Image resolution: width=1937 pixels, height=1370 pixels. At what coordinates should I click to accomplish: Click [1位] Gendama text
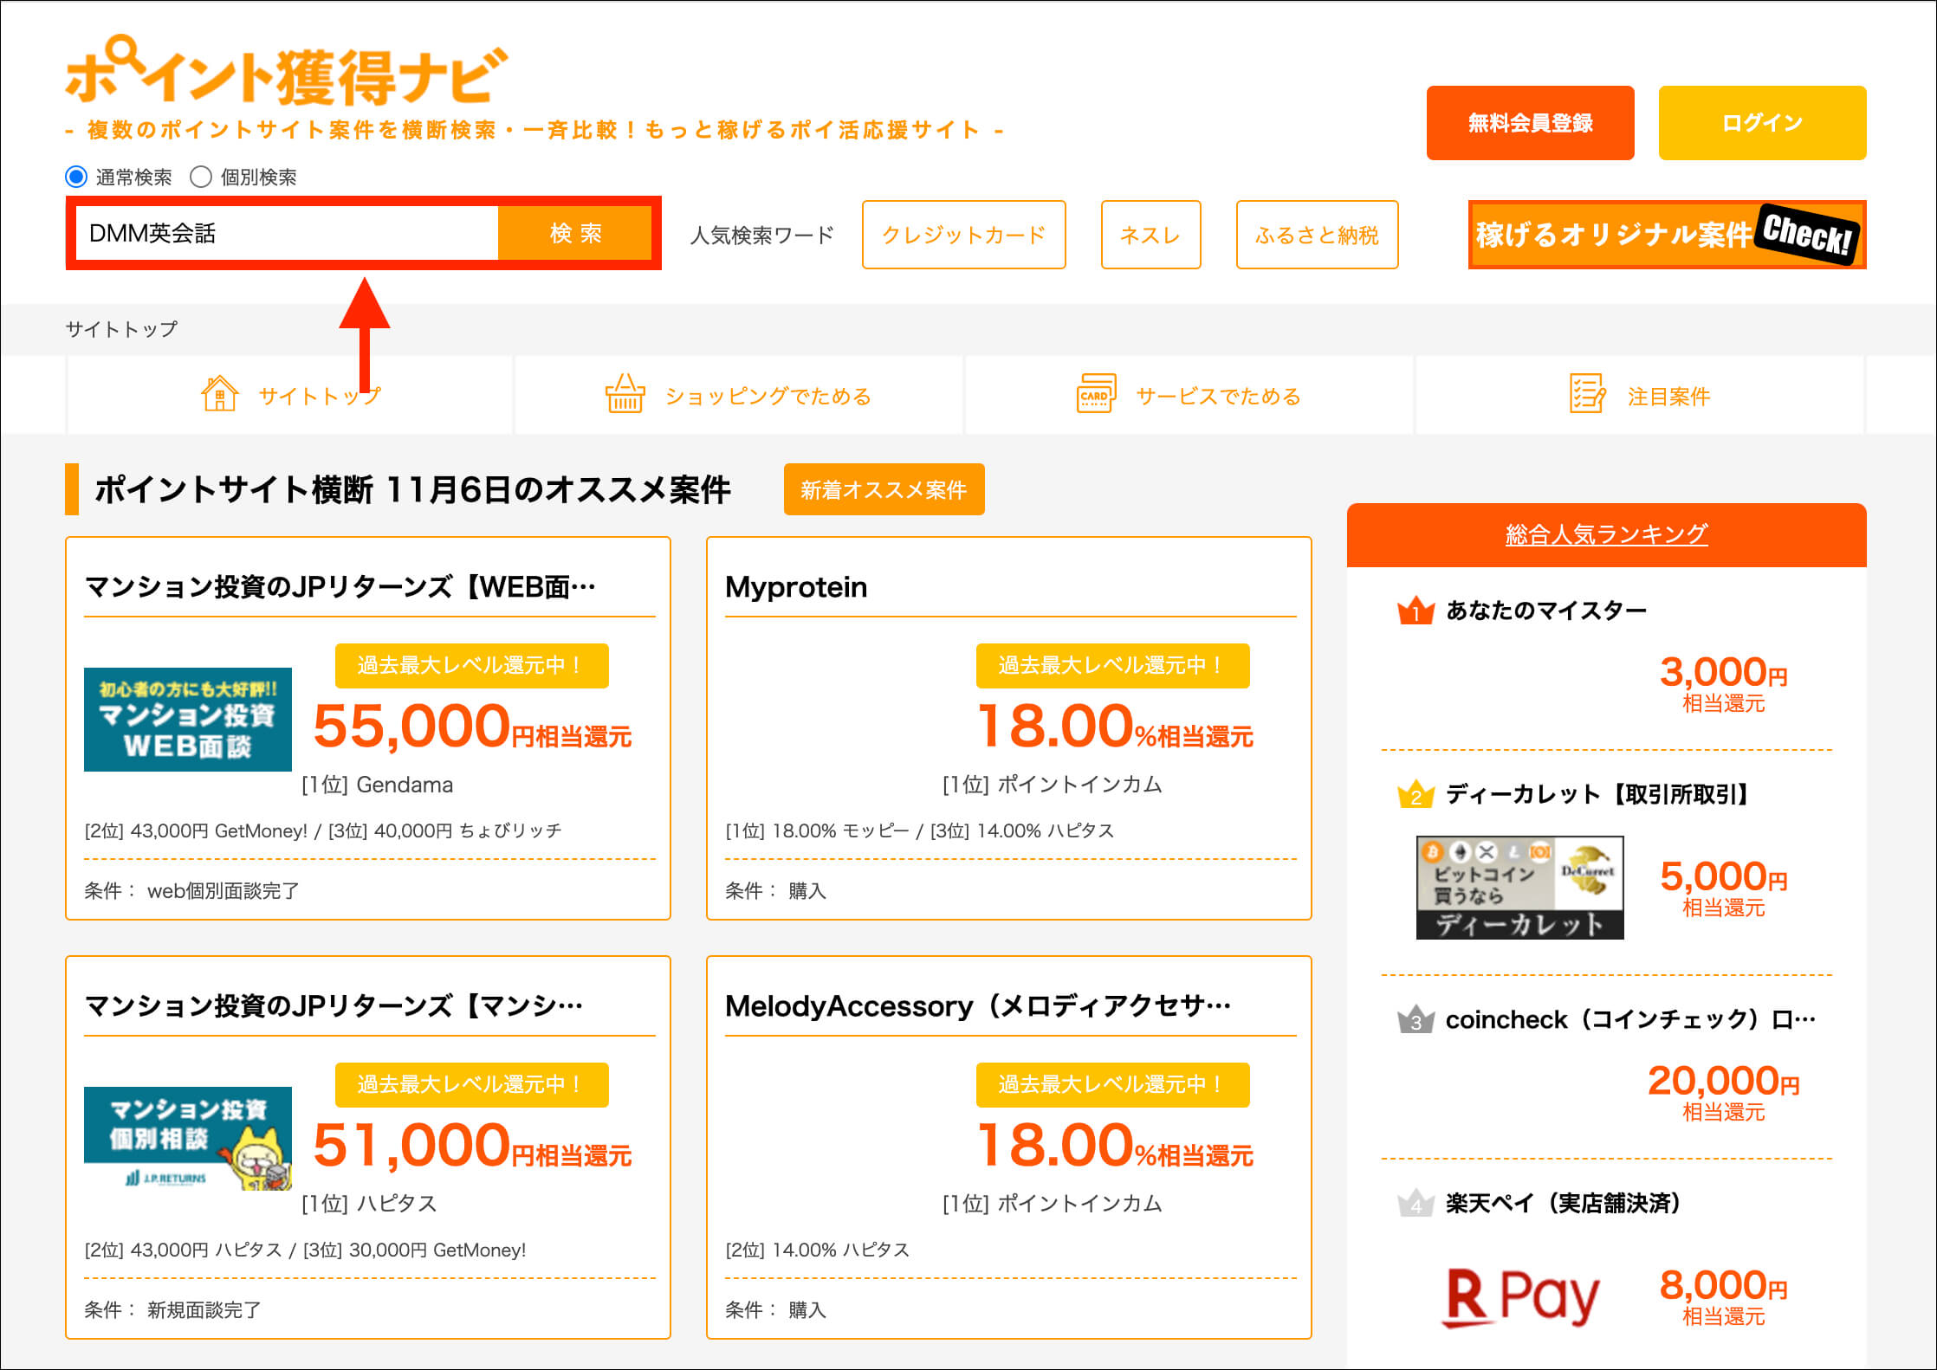pyautogui.click(x=377, y=785)
